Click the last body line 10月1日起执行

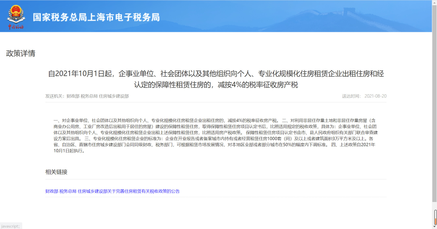[x=69, y=150]
